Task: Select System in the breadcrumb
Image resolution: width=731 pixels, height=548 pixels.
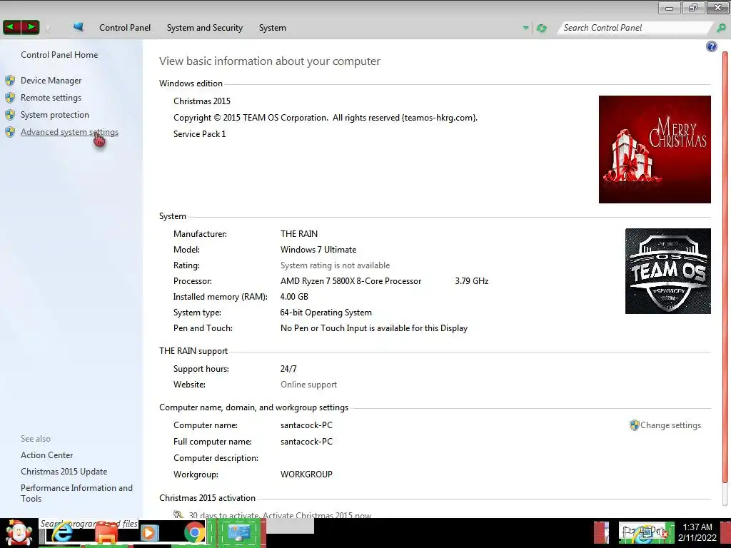Action: coord(272,28)
